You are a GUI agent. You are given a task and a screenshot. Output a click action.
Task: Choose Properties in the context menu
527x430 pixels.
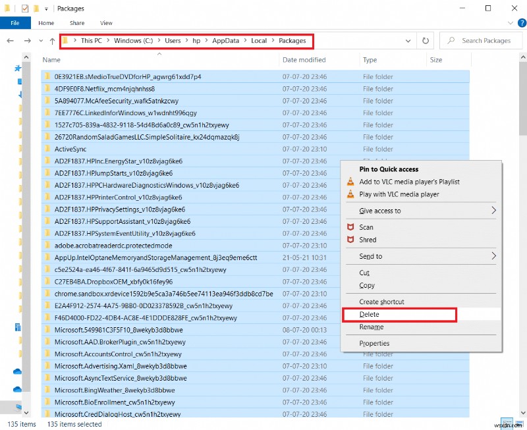point(374,343)
